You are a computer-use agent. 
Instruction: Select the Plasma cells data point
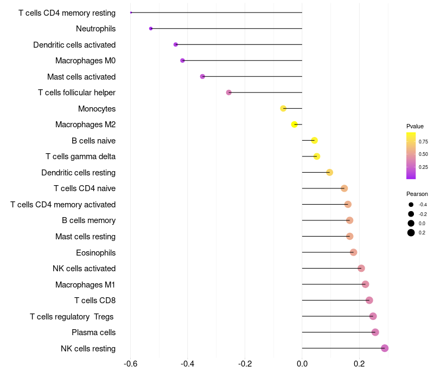pos(375,332)
